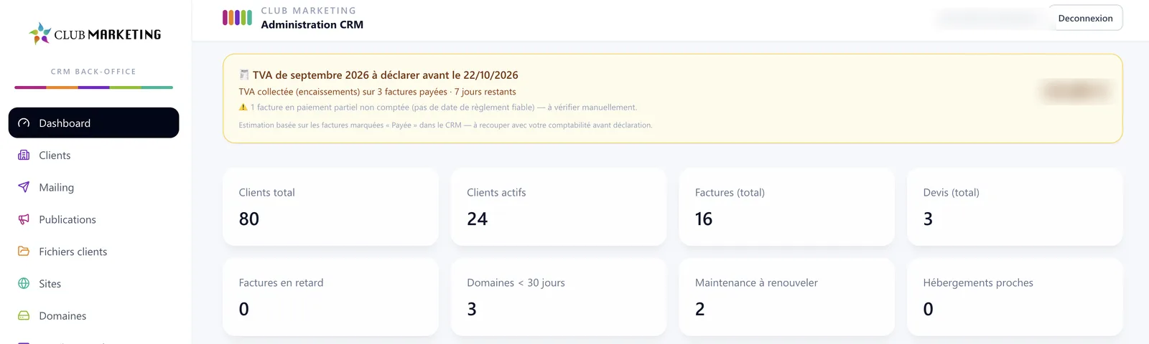Open the Factures en retard card
Viewport: 1149px width, 344px height.
[330, 297]
